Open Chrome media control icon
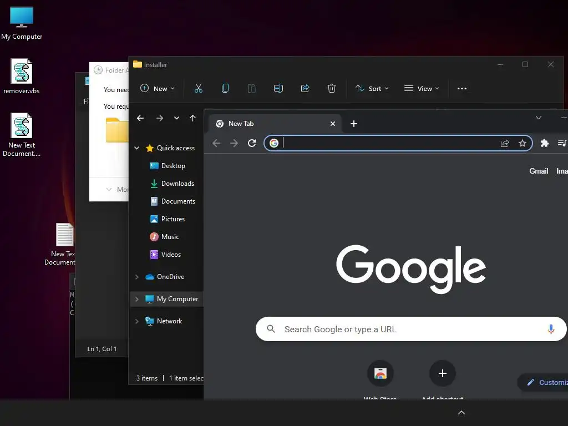The height and width of the screenshot is (426, 568). pos(562,143)
